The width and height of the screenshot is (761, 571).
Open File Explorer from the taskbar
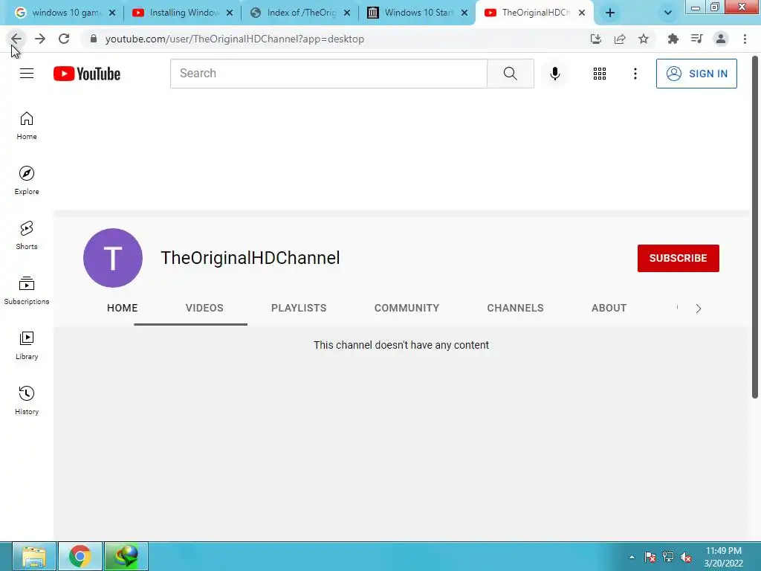tap(34, 556)
